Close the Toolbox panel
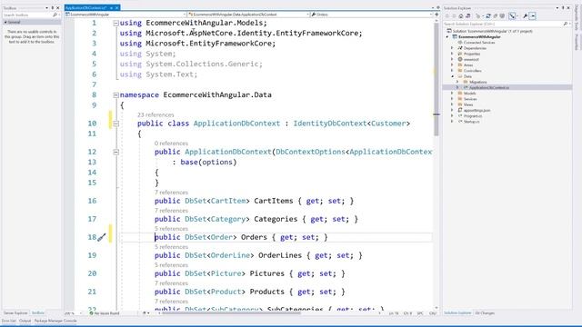The image size is (582, 327). 58,8
